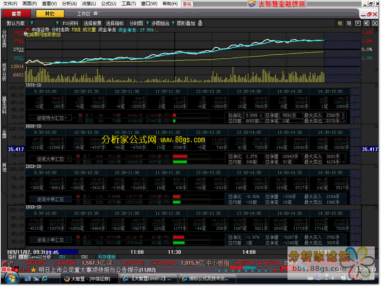Select 买入 radio in DBDB-SD panel
381x286 pixels.
click(x=78, y=156)
